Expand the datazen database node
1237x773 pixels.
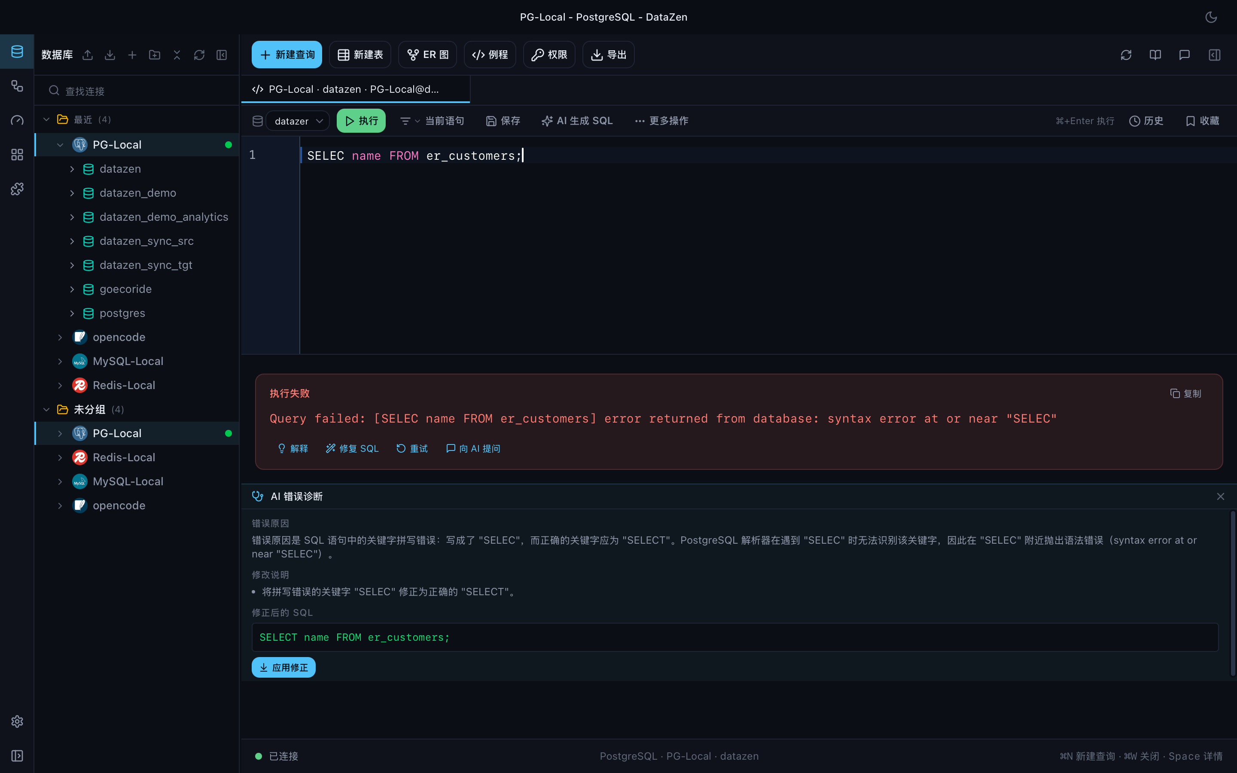point(72,169)
